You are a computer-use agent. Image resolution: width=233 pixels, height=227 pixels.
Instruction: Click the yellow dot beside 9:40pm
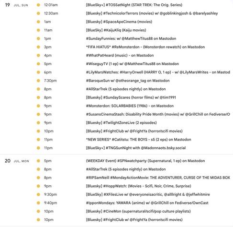[x=38, y=203]
